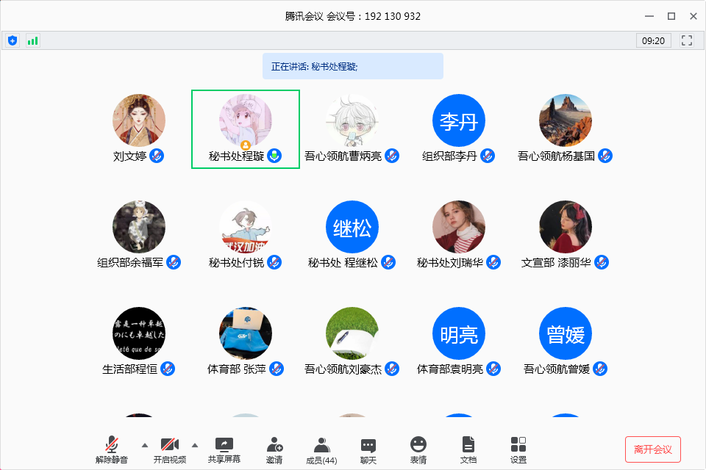The height and width of the screenshot is (470, 706).
Task: Expand the audio options arrow beside microphone
Action: [x=144, y=445]
